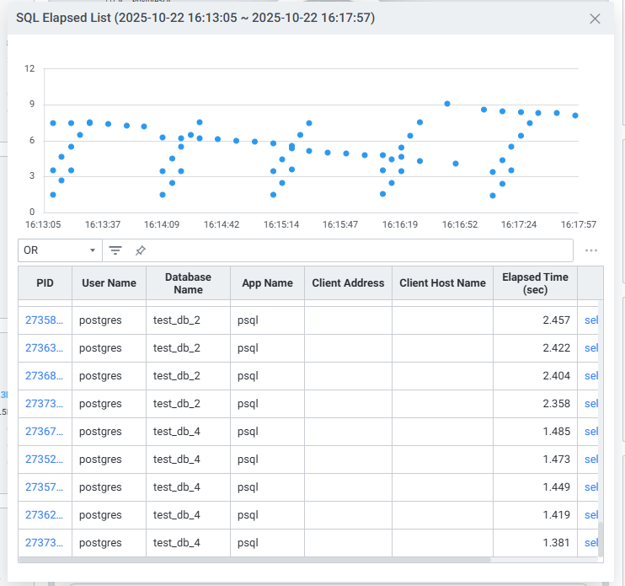Sort by the PID column header
This screenshot has height=586, width=625.
tap(45, 283)
